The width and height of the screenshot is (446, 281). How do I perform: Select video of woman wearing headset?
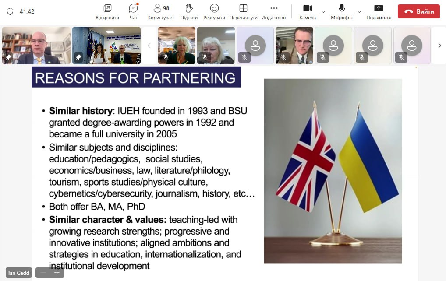pos(177,46)
